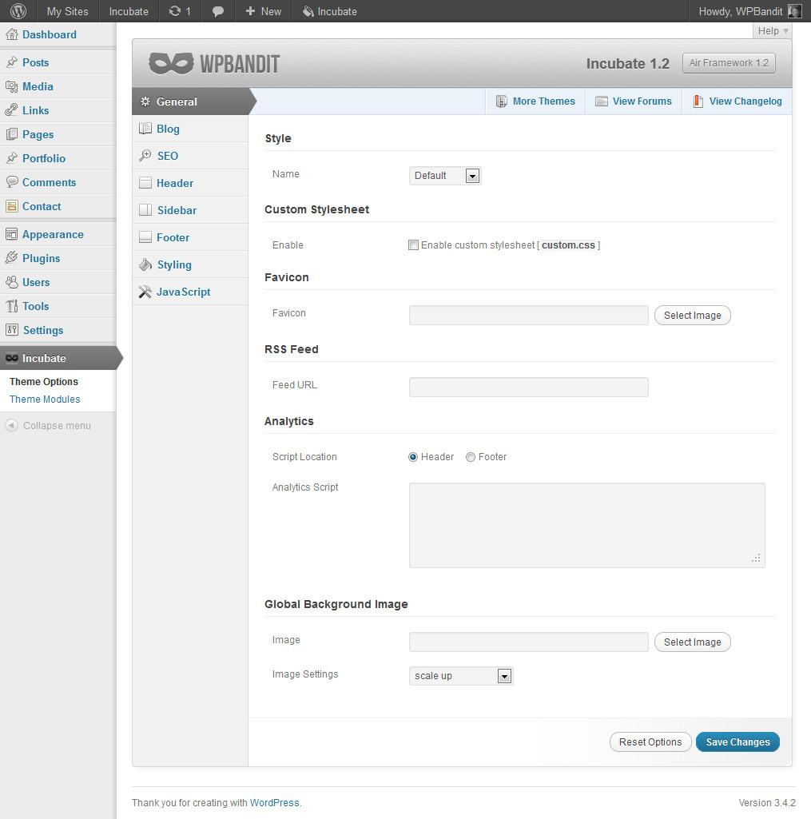This screenshot has height=819, width=811.
Task: Click the SEO magnifier icon in options tabs
Action: [x=145, y=156]
